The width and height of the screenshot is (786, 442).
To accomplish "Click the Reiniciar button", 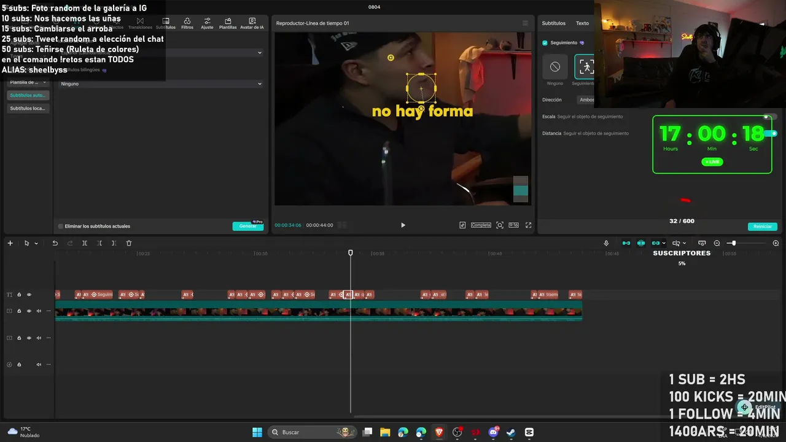I will (763, 227).
